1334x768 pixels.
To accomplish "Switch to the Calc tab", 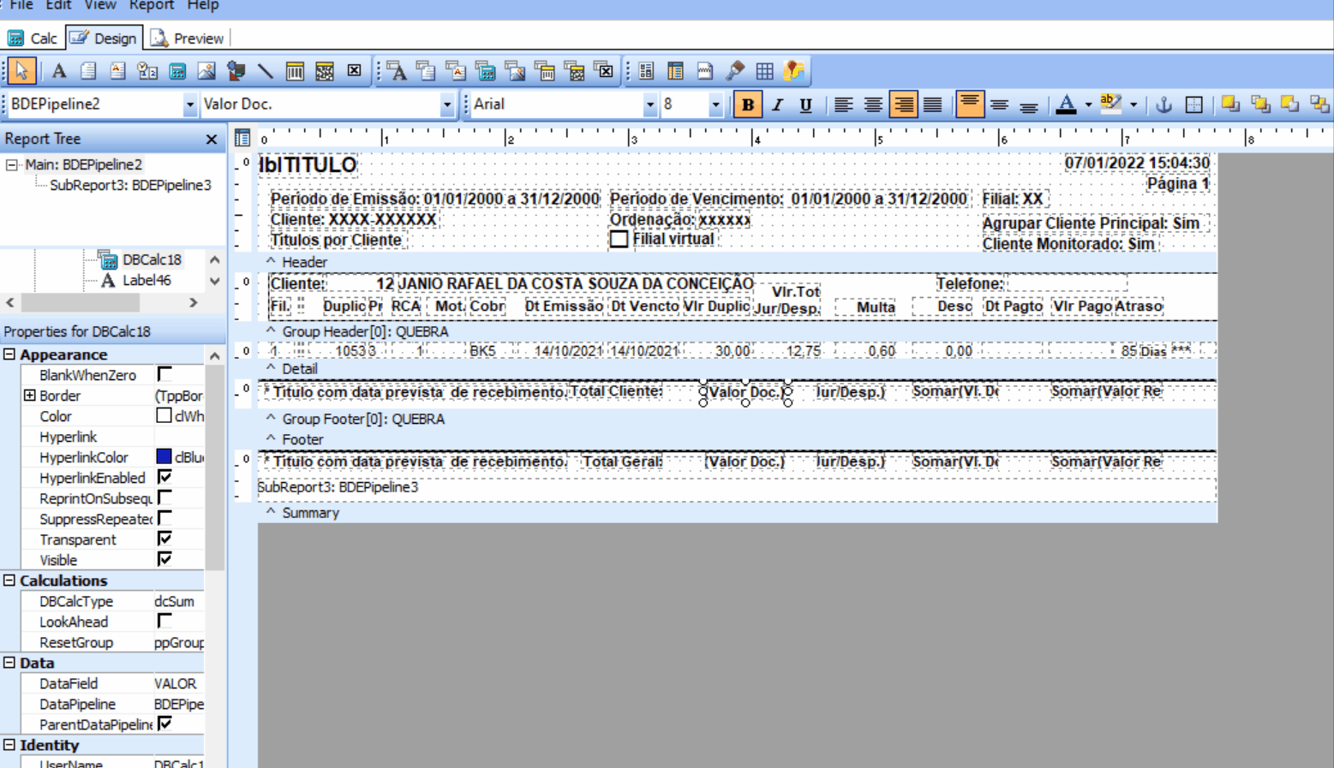I will pos(33,39).
